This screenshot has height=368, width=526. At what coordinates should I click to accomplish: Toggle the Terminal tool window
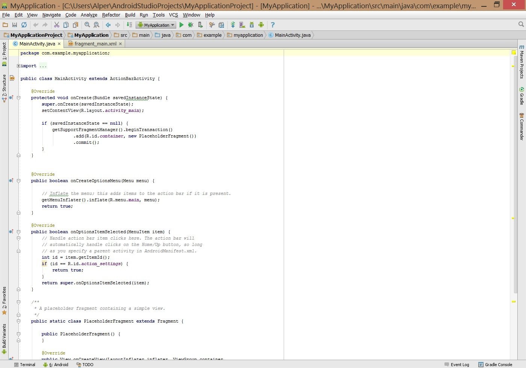[x=25, y=365]
